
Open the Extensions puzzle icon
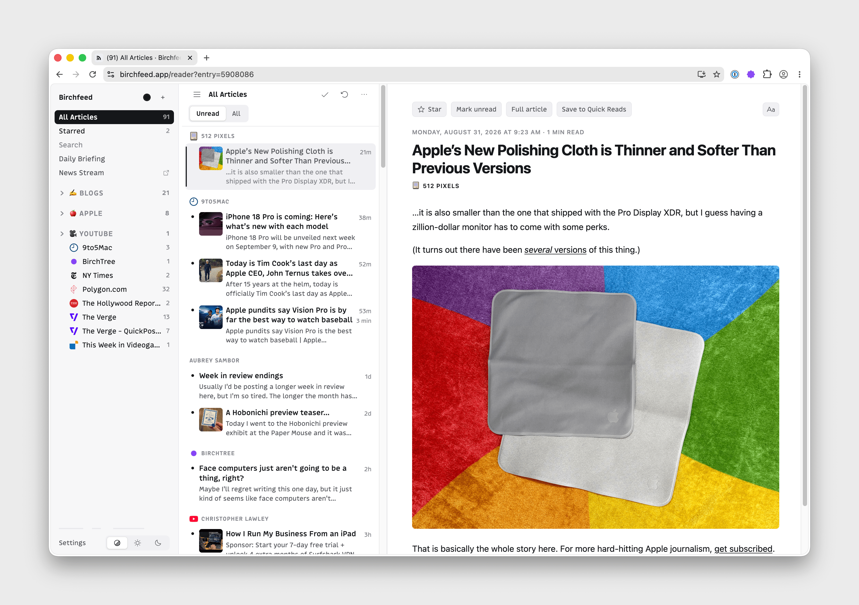(x=767, y=74)
